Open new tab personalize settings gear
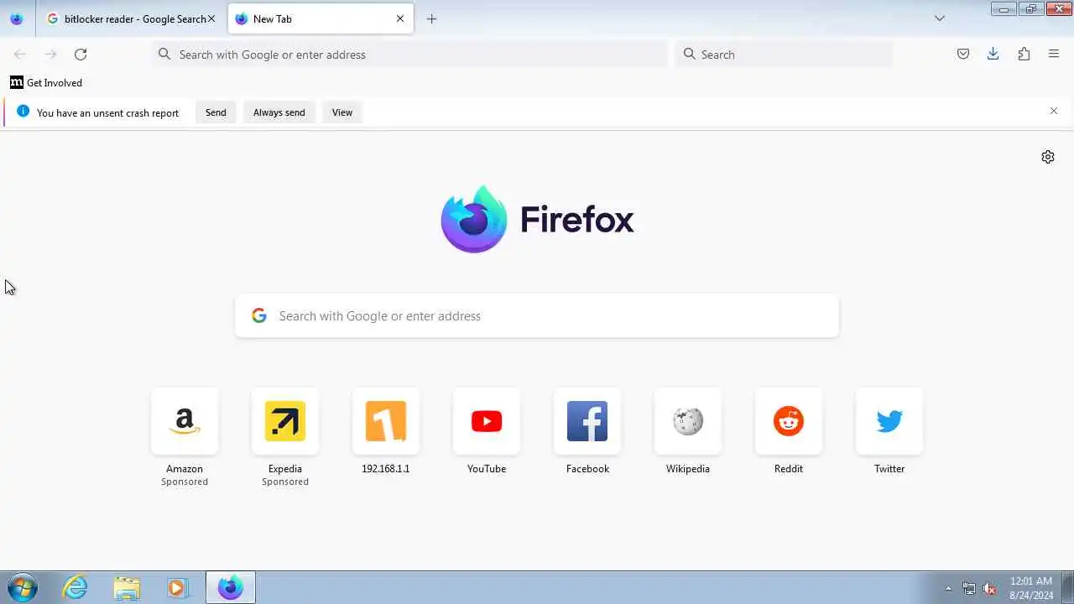The image size is (1074, 604). [1048, 157]
